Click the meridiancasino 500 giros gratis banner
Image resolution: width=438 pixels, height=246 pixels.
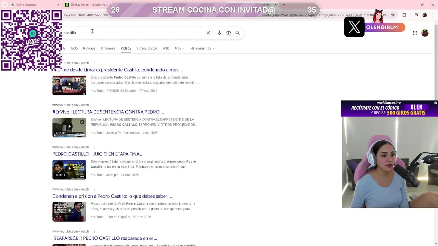click(x=389, y=109)
